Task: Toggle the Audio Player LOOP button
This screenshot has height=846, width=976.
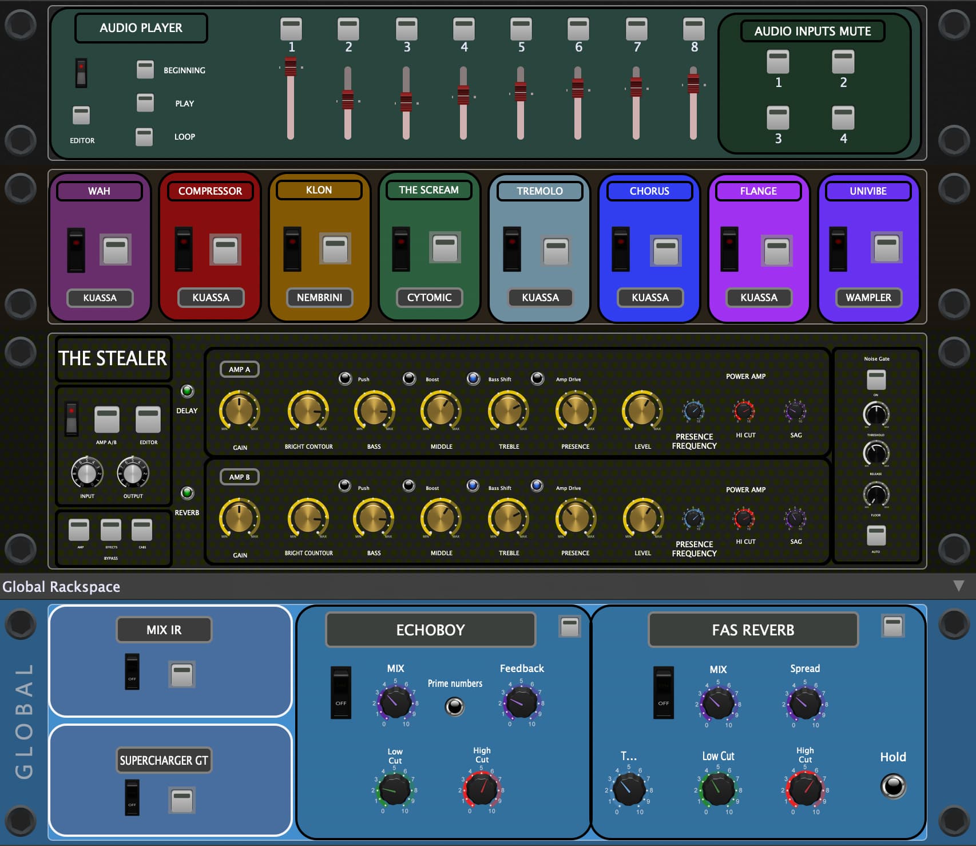Action: pos(144,137)
